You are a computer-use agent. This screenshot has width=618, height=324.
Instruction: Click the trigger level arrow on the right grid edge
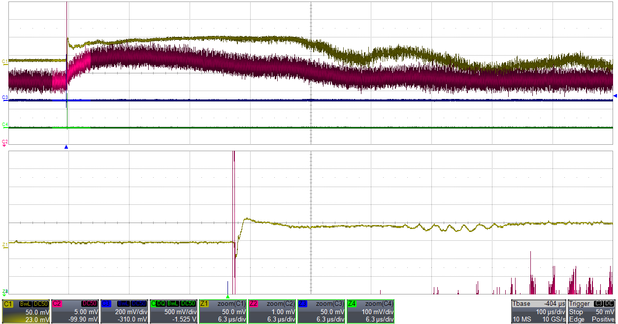click(615, 96)
